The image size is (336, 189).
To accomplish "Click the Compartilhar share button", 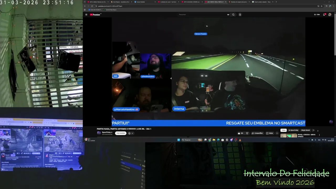I will [x=257, y=133].
